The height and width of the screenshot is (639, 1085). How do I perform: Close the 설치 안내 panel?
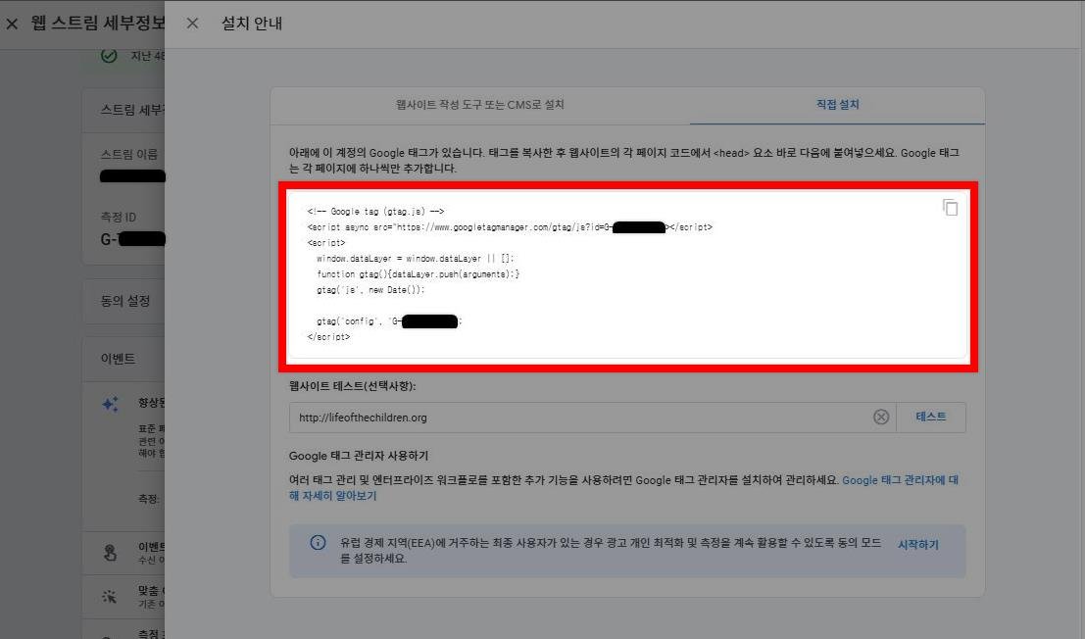coord(192,24)
